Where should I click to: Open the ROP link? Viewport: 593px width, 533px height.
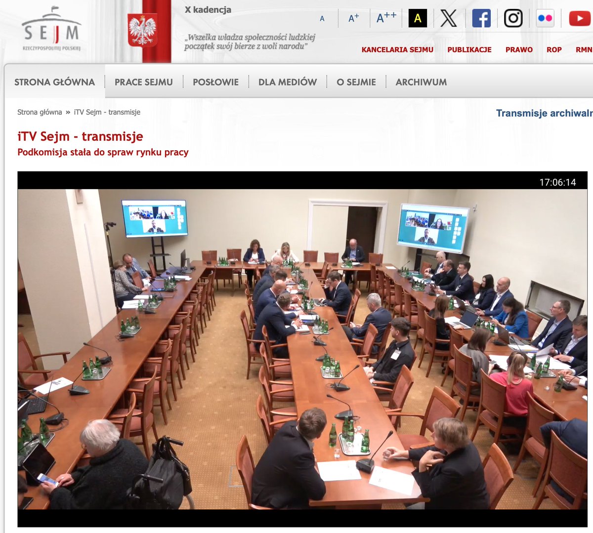point(554,49)
